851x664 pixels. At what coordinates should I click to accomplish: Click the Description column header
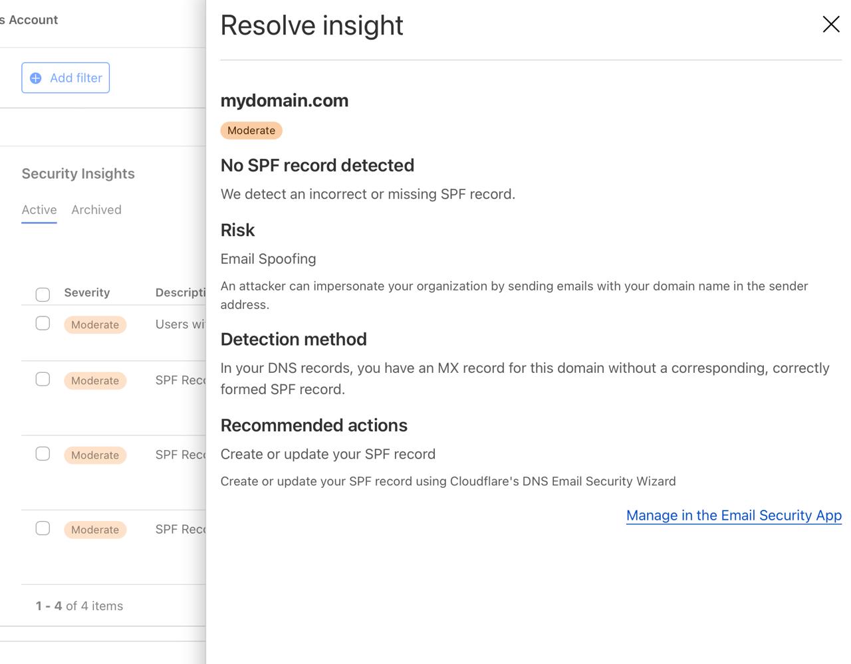point(180,292)
